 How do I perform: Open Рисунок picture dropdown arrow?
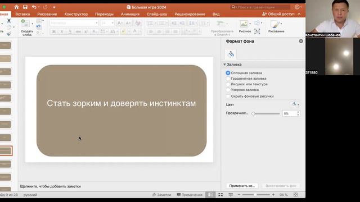(250, 24)
